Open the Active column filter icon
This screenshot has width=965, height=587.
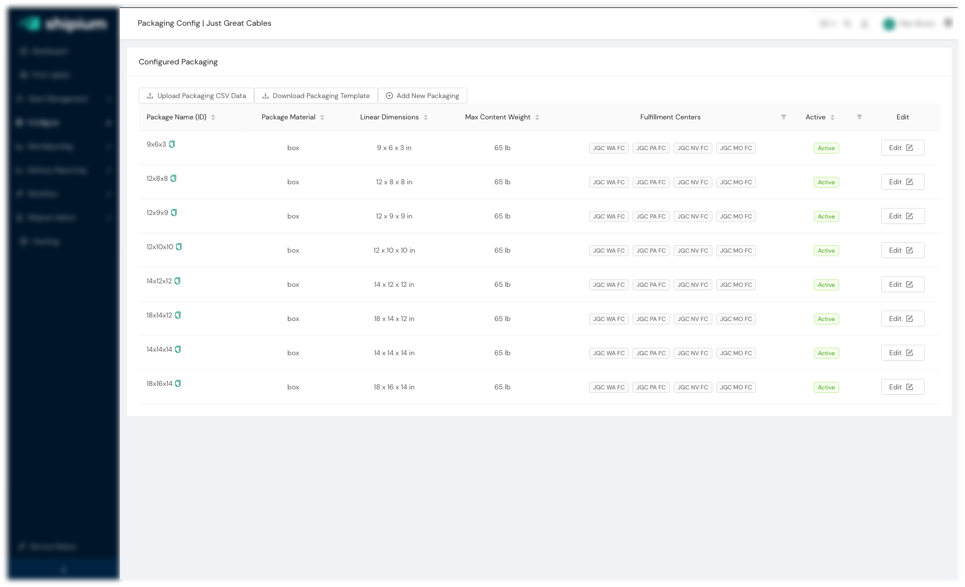[x=859, y=117]
